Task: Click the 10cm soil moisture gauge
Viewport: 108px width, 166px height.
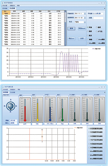Action: coord(75,109)
